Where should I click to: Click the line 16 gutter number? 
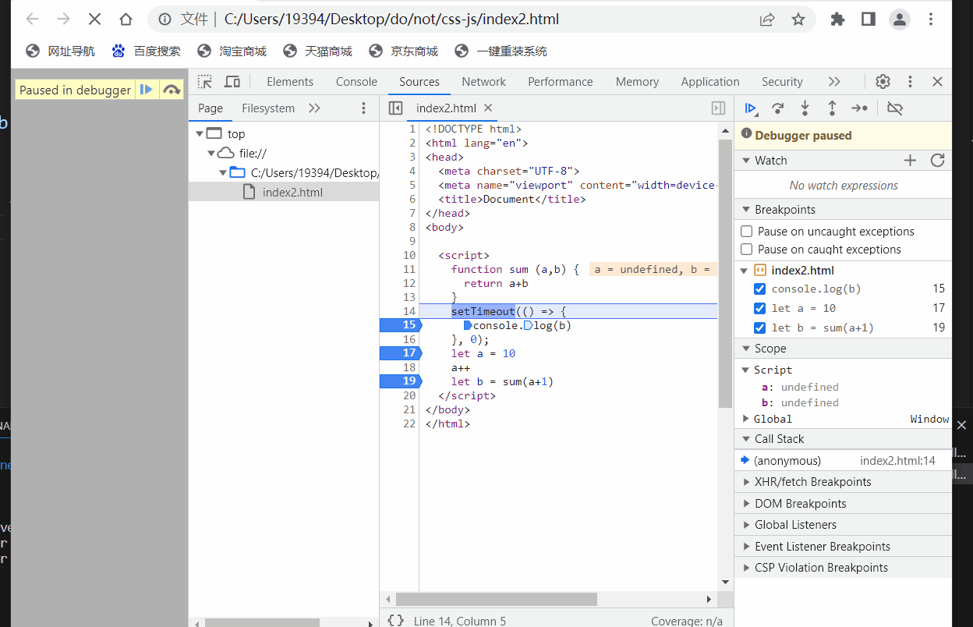coord(409,340)
